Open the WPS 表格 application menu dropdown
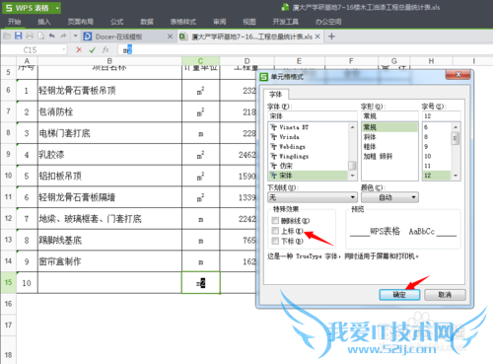This screenshot has width=493, height=364. point(57,8)
